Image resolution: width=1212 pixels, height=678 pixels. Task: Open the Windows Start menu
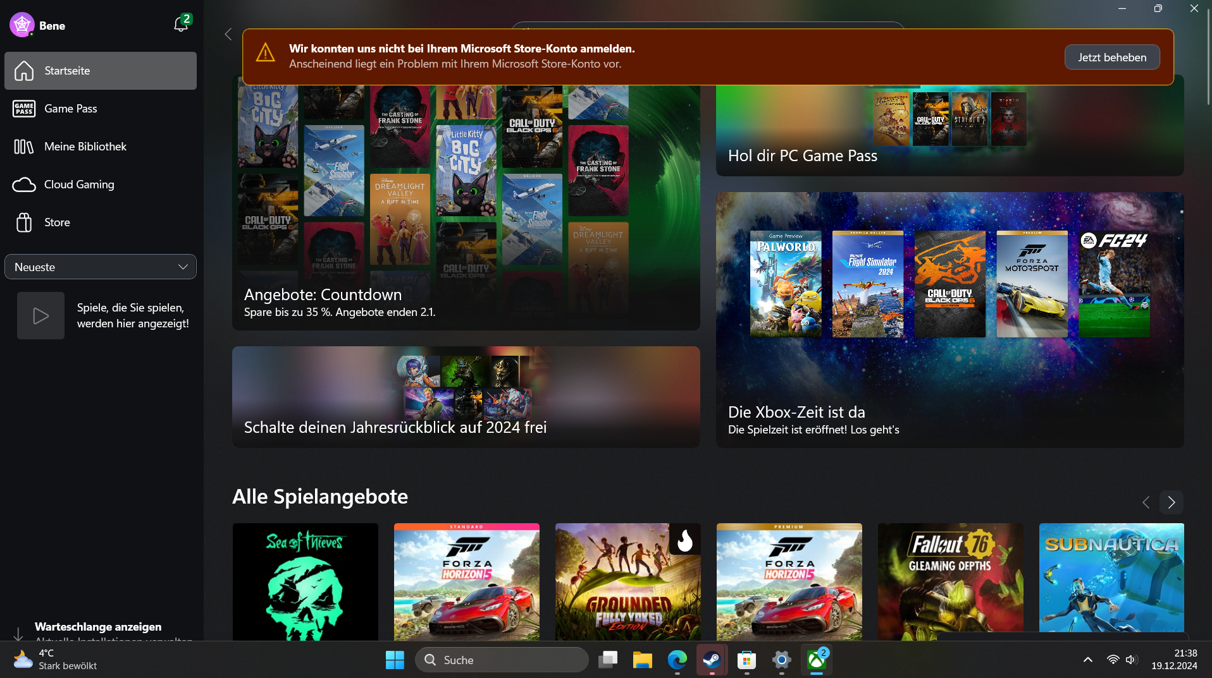point(395,660)
